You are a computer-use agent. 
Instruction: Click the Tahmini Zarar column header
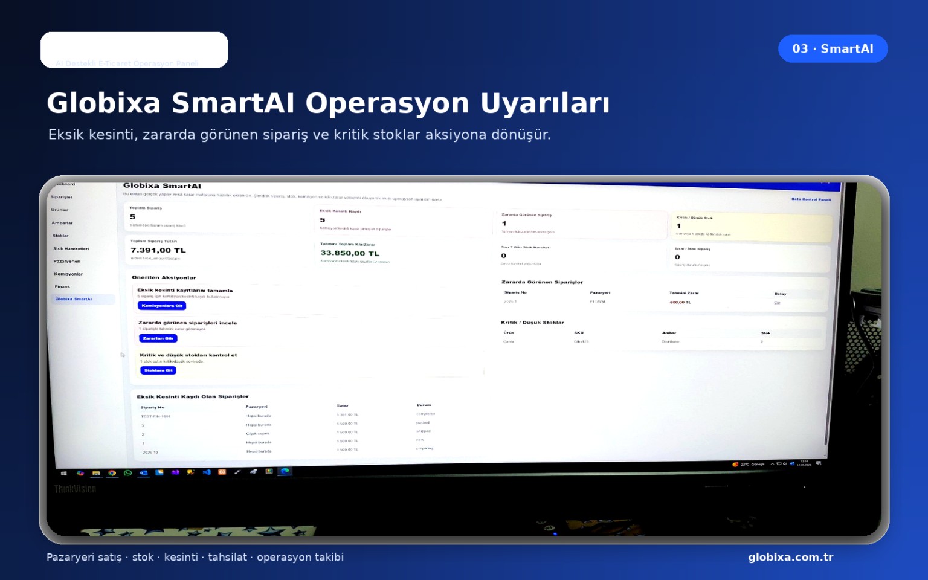[684, 293]
